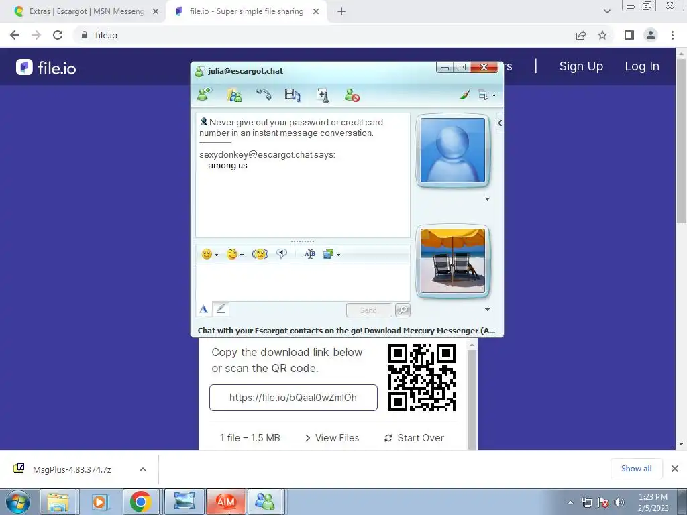
Task: Go back in browser
Action: (15, 35)
